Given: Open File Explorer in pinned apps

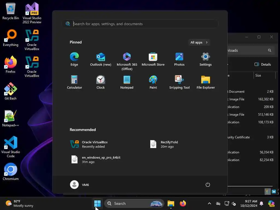Looking at the screenshot, I should tap(206, 82).
